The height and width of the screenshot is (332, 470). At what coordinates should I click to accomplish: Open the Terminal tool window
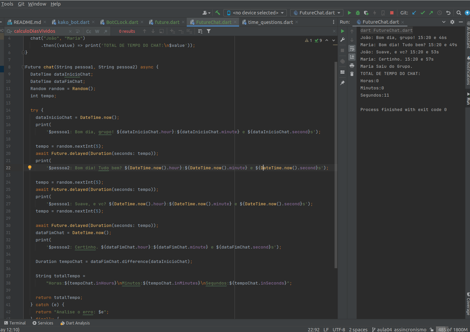(x=15, y=323)
